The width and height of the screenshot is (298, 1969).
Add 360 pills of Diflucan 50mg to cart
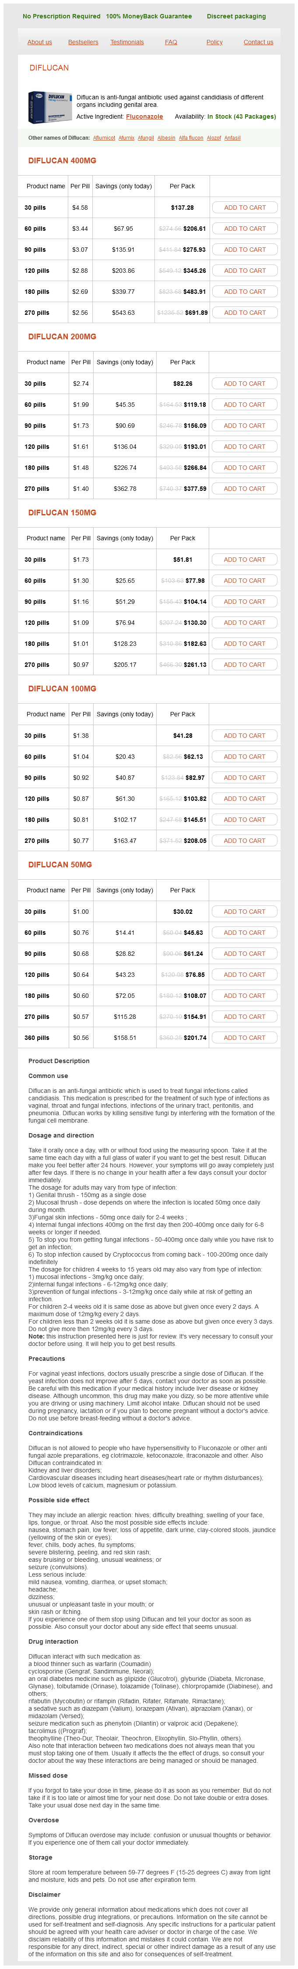(x=245, y=1038)
